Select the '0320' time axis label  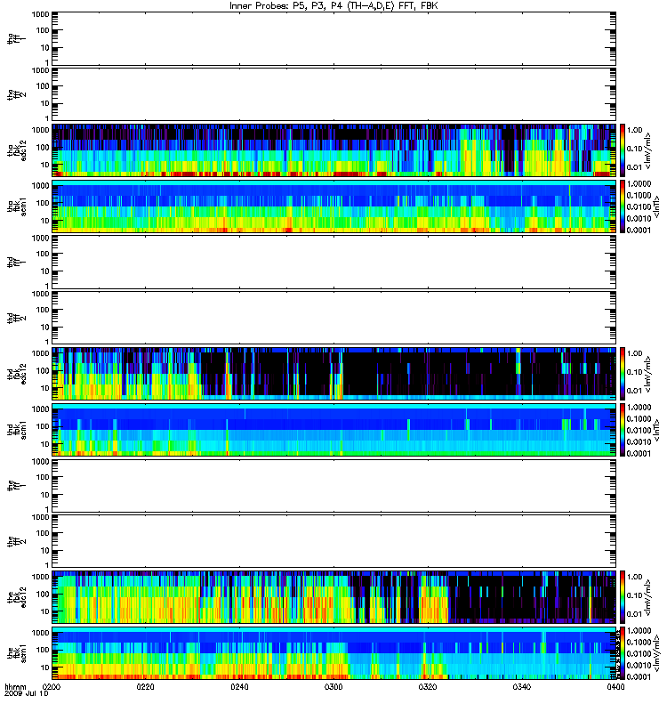coord(428,686)
